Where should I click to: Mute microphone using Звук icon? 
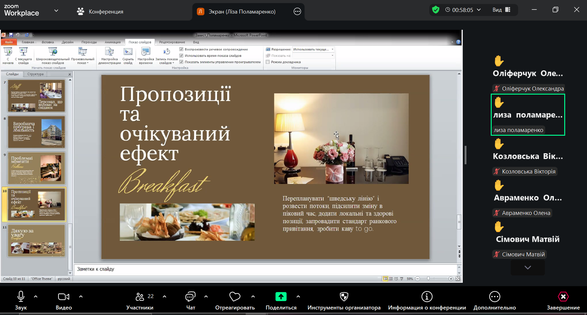click(21, 297)
